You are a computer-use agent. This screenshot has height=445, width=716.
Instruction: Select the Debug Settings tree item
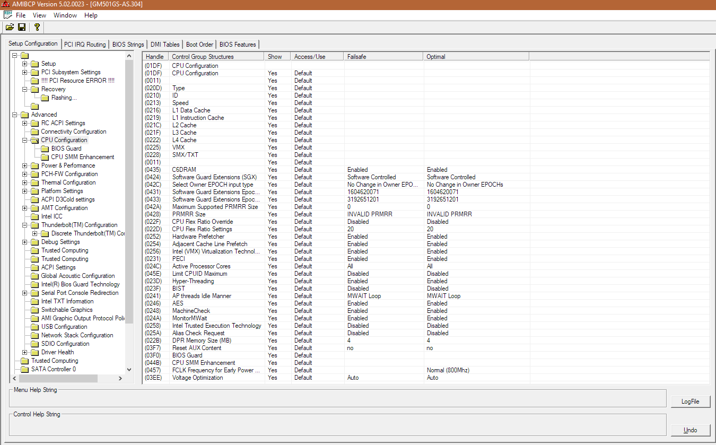(x=60, y=242)
